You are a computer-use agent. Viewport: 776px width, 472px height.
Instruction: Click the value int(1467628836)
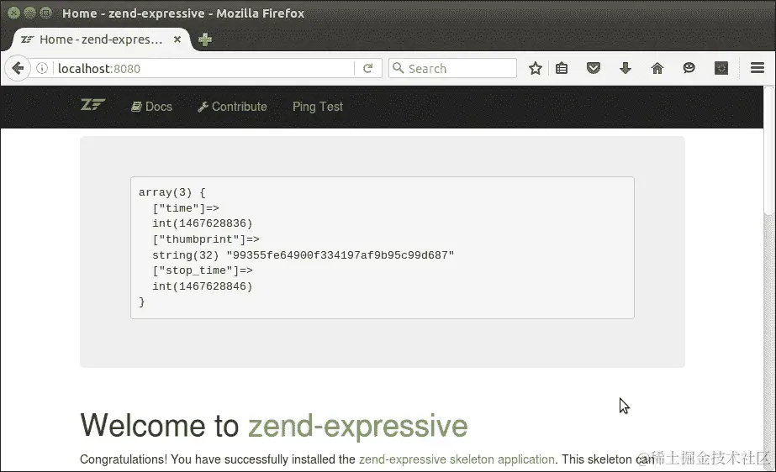click(203, 223)
